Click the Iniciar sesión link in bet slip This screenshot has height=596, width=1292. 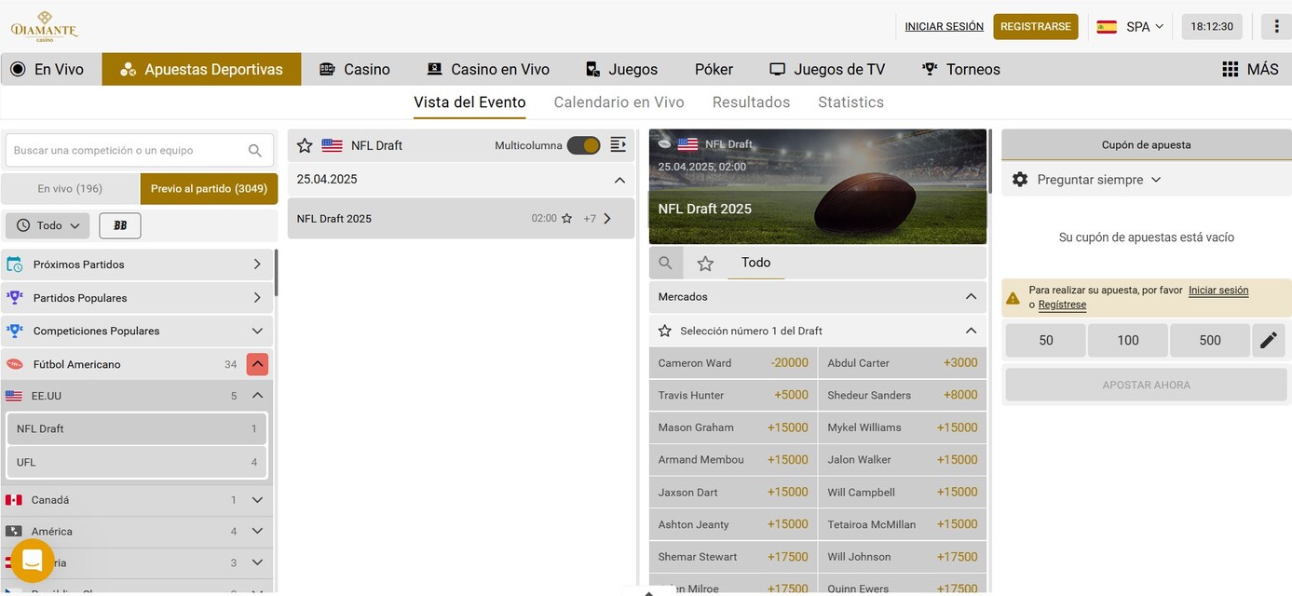(x=1218, y=291)
